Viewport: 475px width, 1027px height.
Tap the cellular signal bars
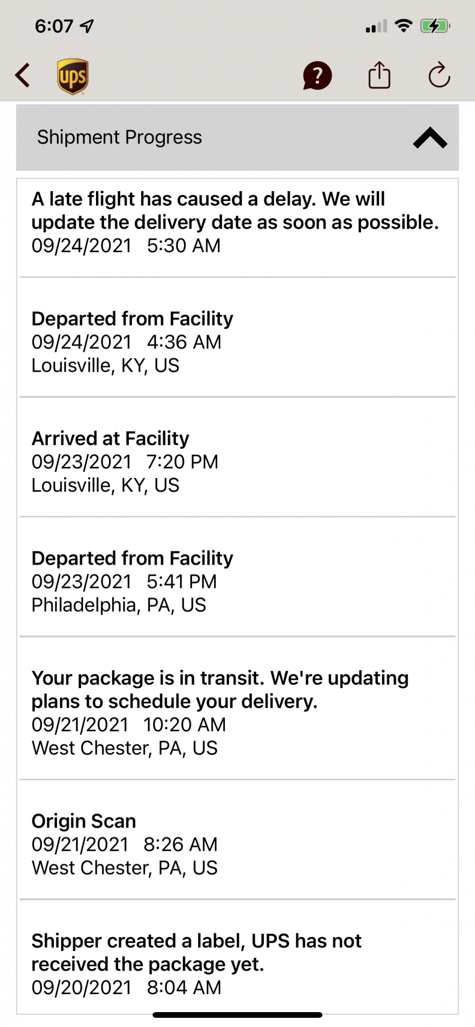pyautogui.click(x=376, y=26)
